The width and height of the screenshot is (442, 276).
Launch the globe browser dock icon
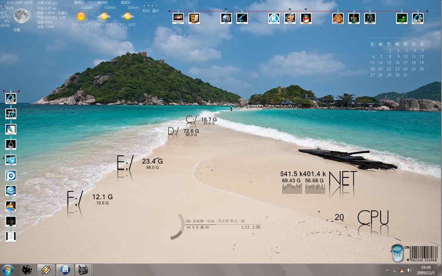pos(226,18)
